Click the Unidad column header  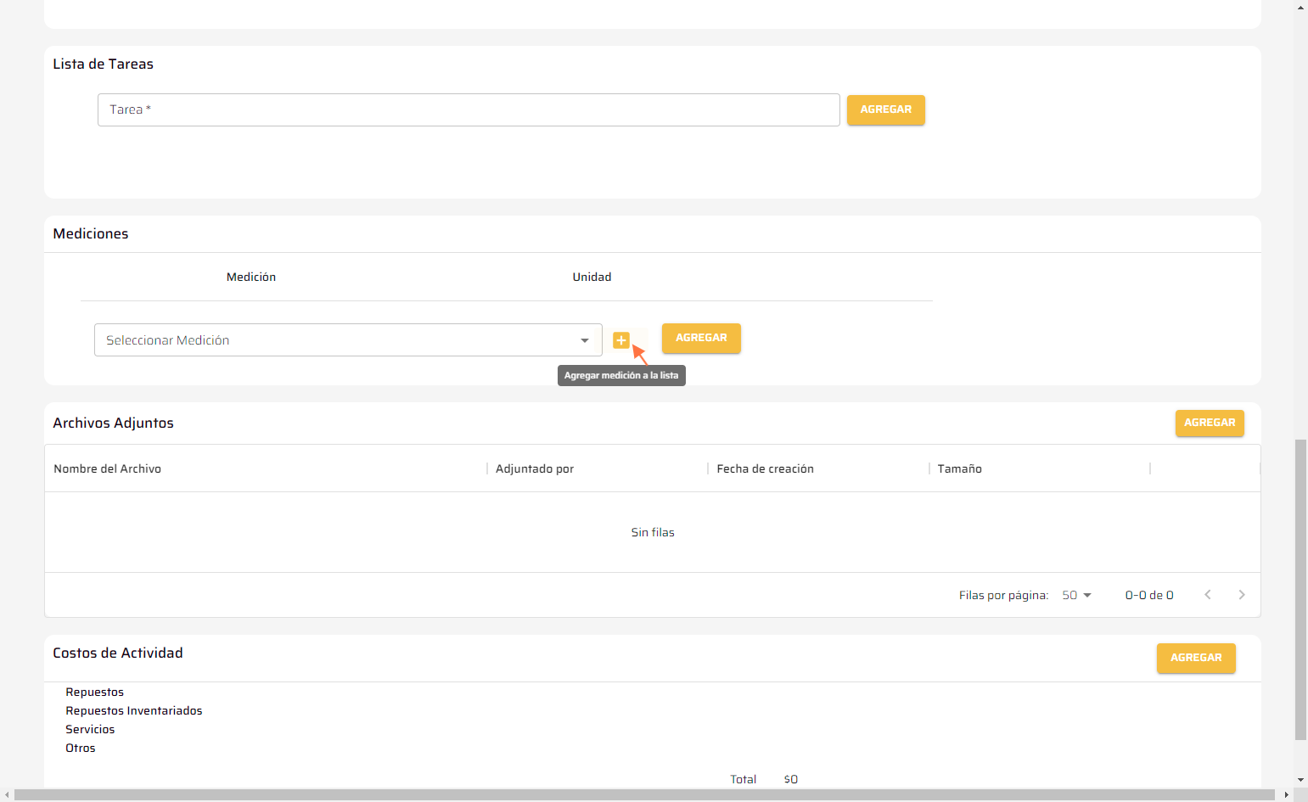point(592,277)
